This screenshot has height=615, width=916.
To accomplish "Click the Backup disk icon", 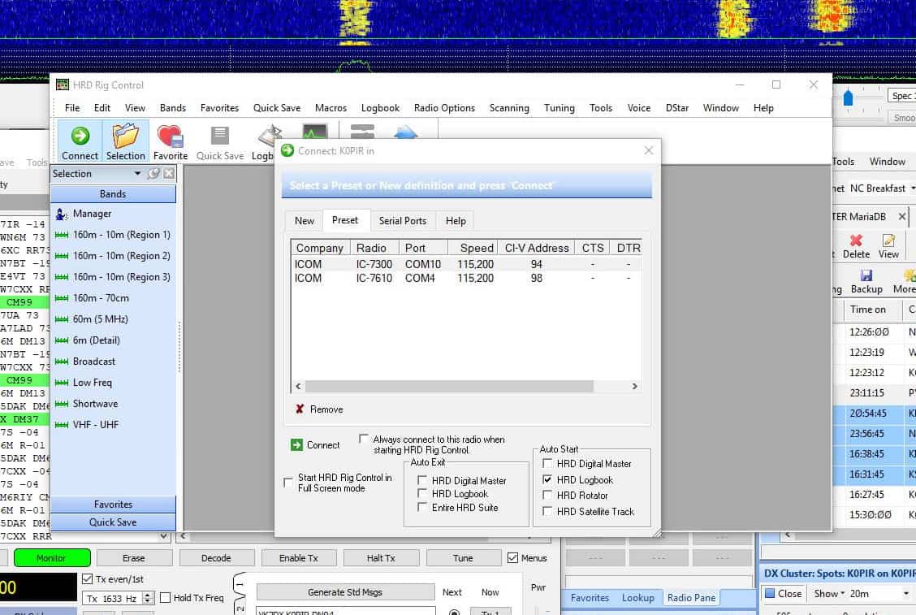I will 866,277.
